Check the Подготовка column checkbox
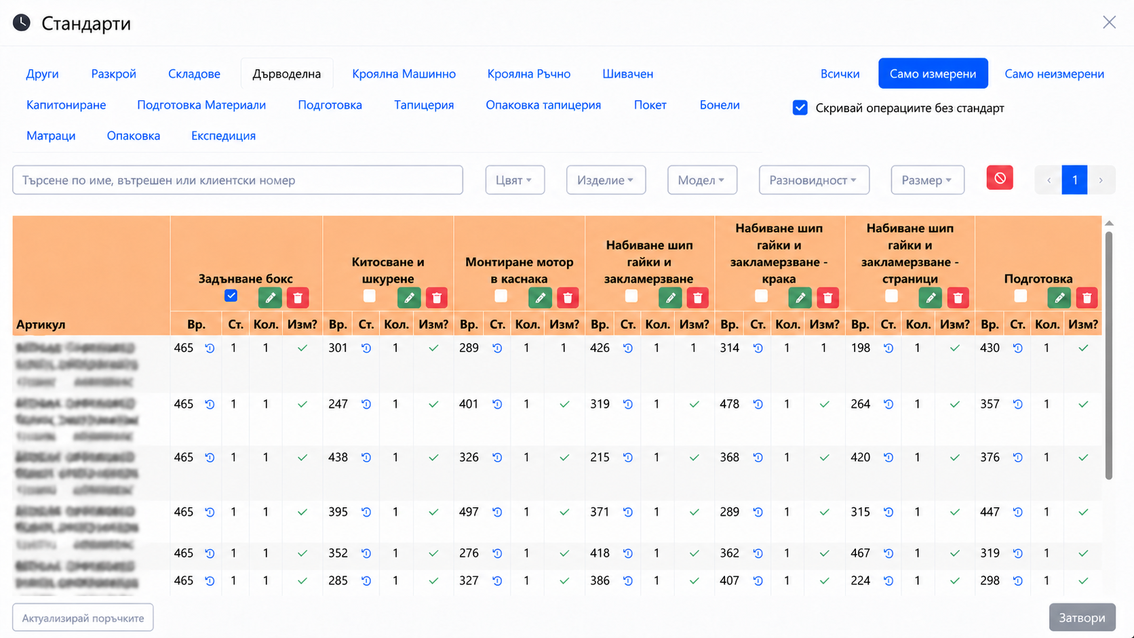1134x638 pixels. 1020,296
